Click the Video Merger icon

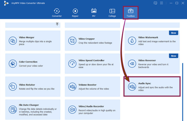(13, 41)
